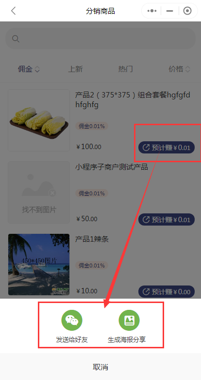This screenshot has width=201, height=380.
Task: Click the 发送给好友 label
Action: (x=72, y=340)
